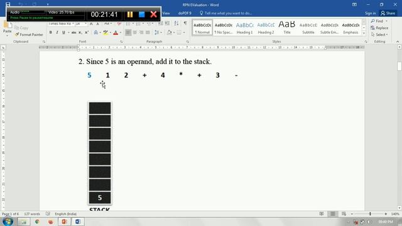Viewport: 402px width, 226px height.
Task: Show paragraph marks
Action: tap(185, 23)
